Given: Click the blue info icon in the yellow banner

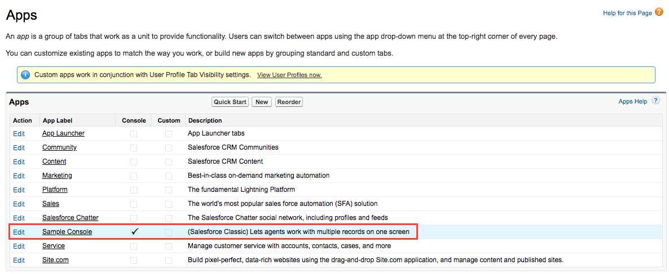Looking at the screenshot, I should click(25, 75).
